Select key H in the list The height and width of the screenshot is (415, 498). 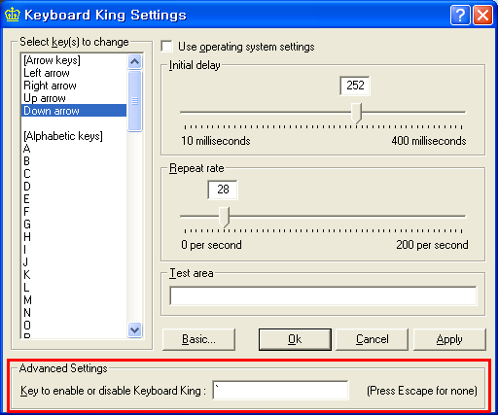[74, 237]
